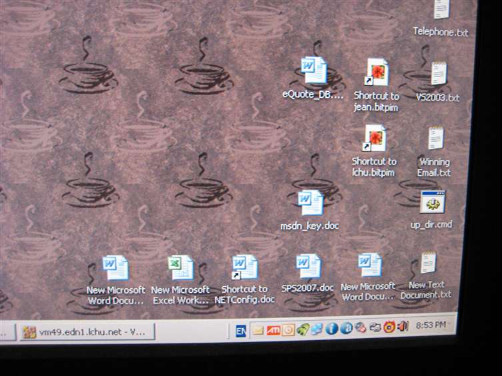Viewport: 502px width, 376px height.
Task: Click the blue 'i' info tray icon
Action: [331, 328]
